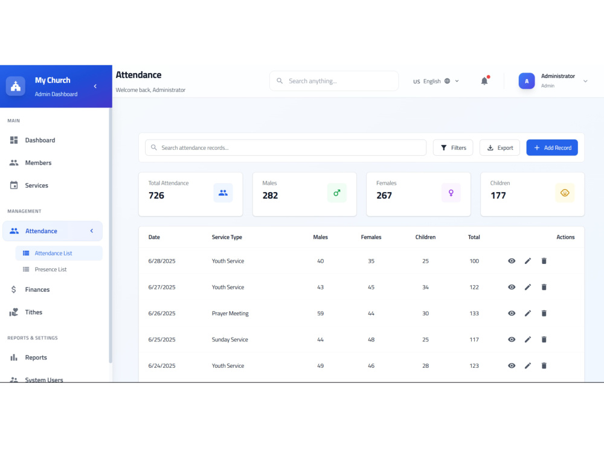Click the Total Attendance people icon
The height and width of the screenshot is (453, 604).
pos(223,193)
